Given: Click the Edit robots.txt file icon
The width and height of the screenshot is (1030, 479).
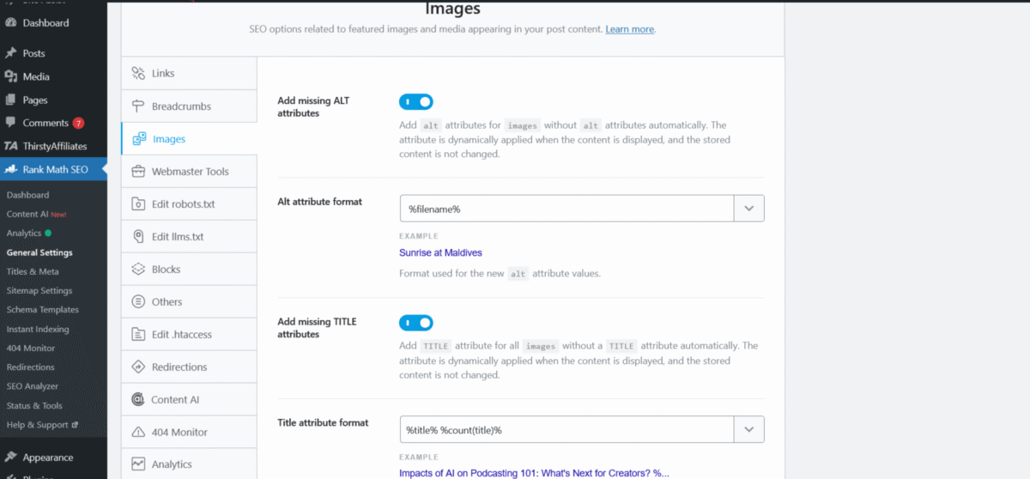Looking at the screenshot, I should 137,204.
